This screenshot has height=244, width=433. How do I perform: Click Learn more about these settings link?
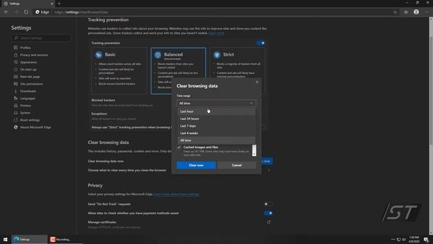point(177,195)
